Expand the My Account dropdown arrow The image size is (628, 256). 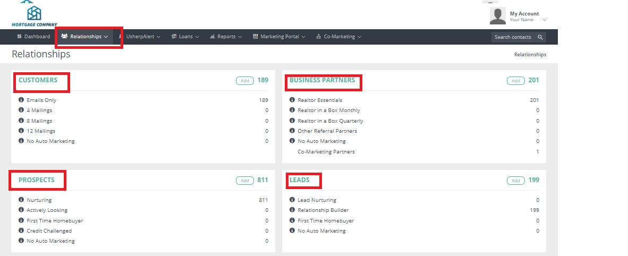[x=545, y=20]
